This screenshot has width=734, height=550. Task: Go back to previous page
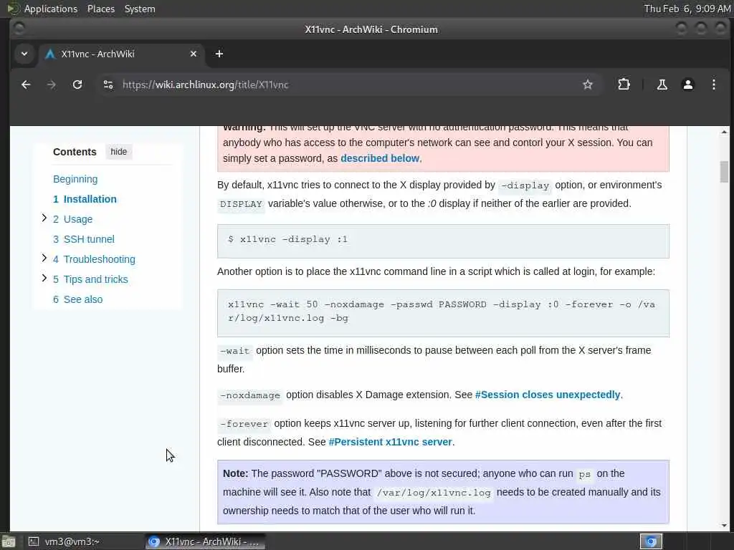26,85
